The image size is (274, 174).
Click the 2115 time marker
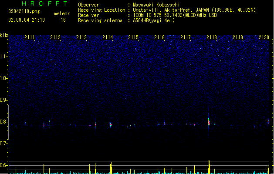(x=133, y=37)
